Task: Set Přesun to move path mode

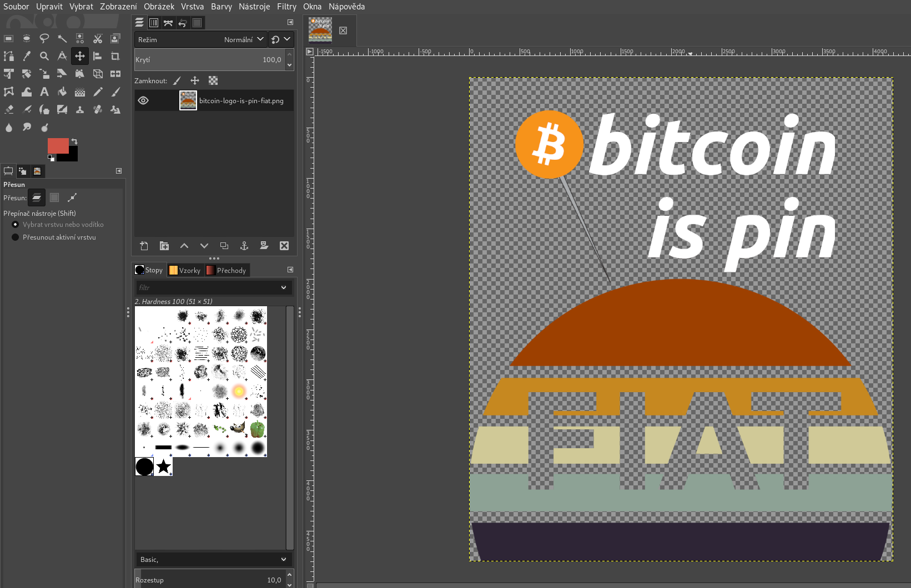Action: click(72, 197)
